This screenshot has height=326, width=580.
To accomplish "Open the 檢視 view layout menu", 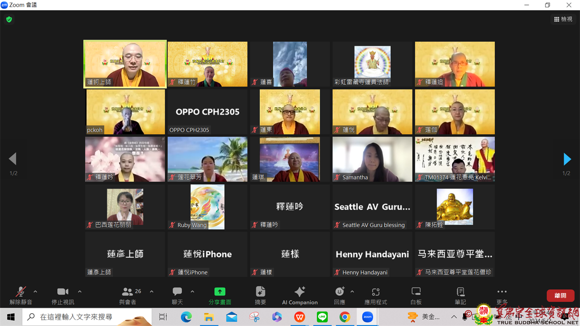I will click(x=563, y=19).
